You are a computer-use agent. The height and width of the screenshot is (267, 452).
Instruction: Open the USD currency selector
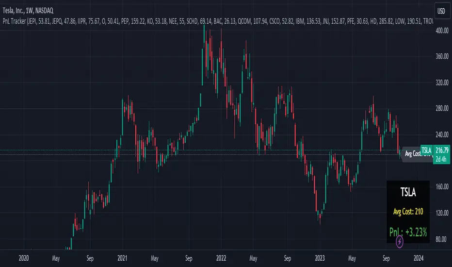pos(442,11)
